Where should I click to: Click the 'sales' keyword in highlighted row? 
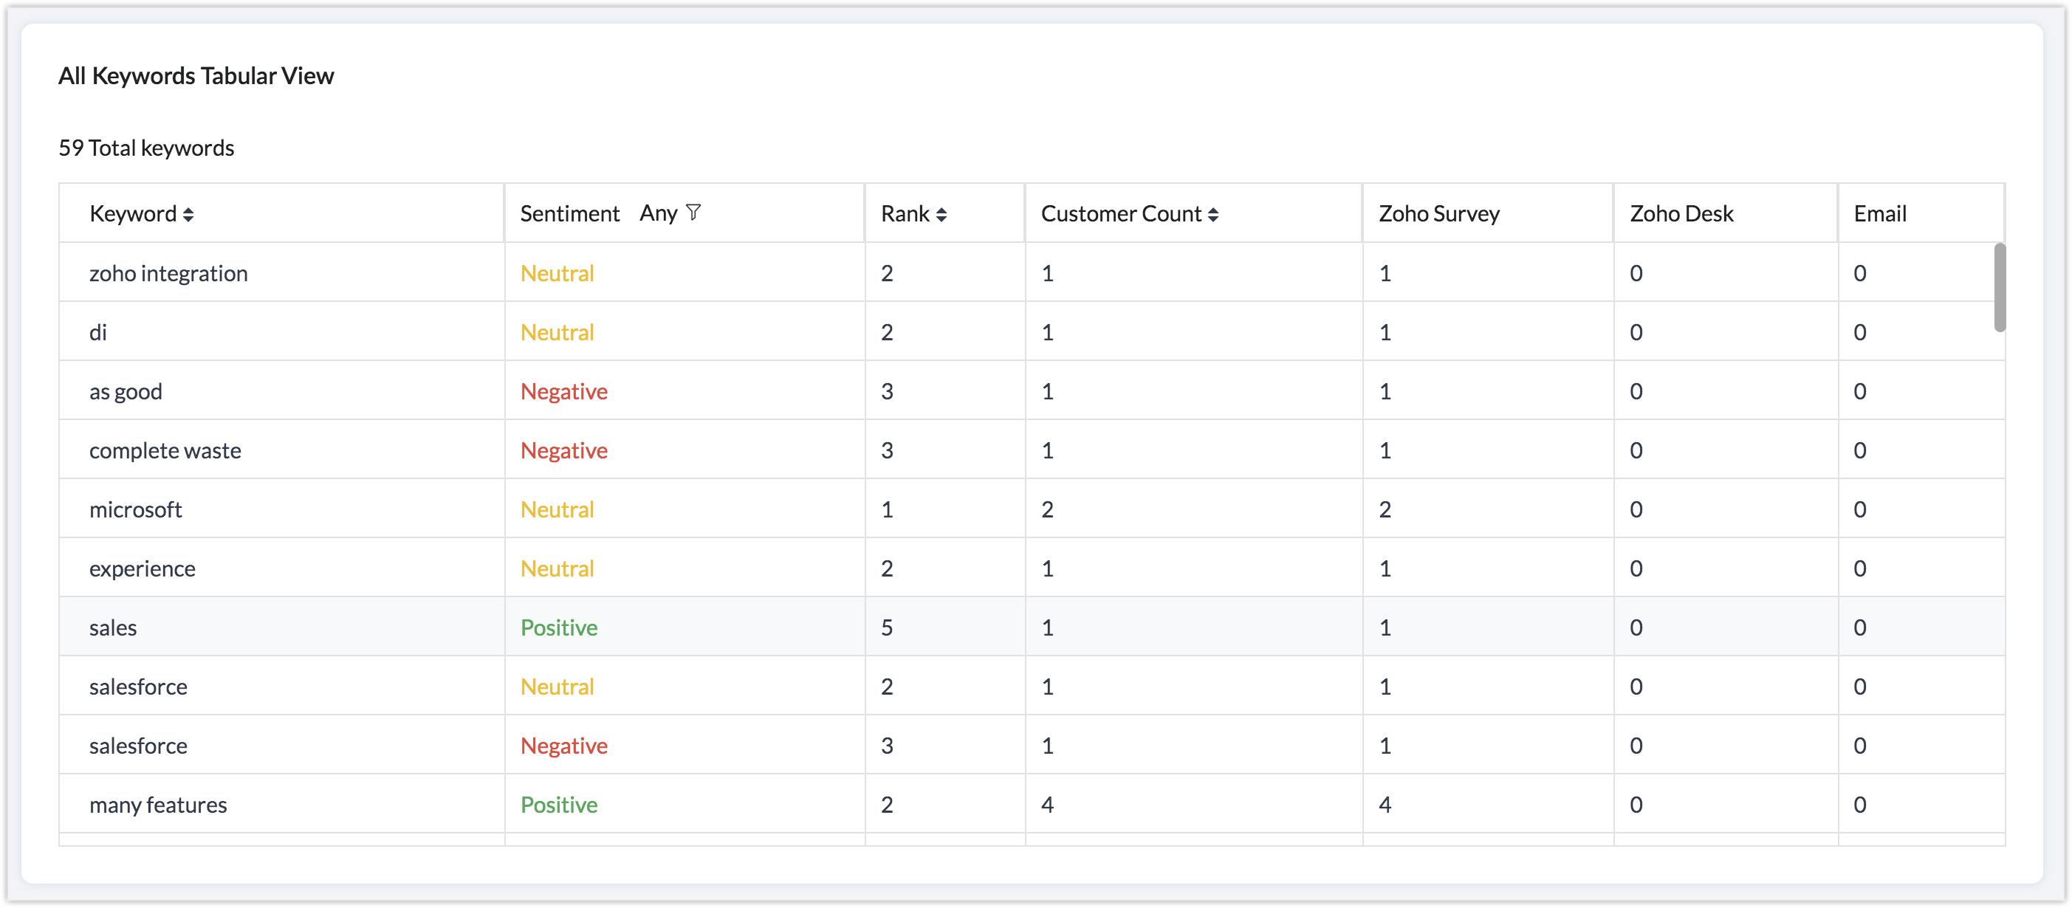[x=112, y=628]
